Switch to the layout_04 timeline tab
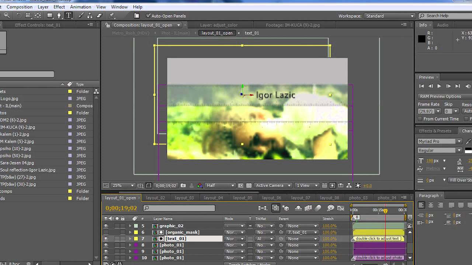This screenshot has height=265, width=472. click(214, 198)
